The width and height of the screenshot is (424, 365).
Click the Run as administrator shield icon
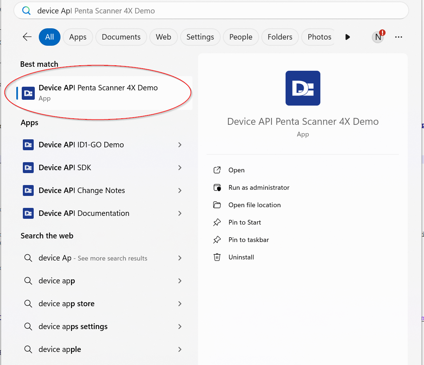(x=217, y=188)
